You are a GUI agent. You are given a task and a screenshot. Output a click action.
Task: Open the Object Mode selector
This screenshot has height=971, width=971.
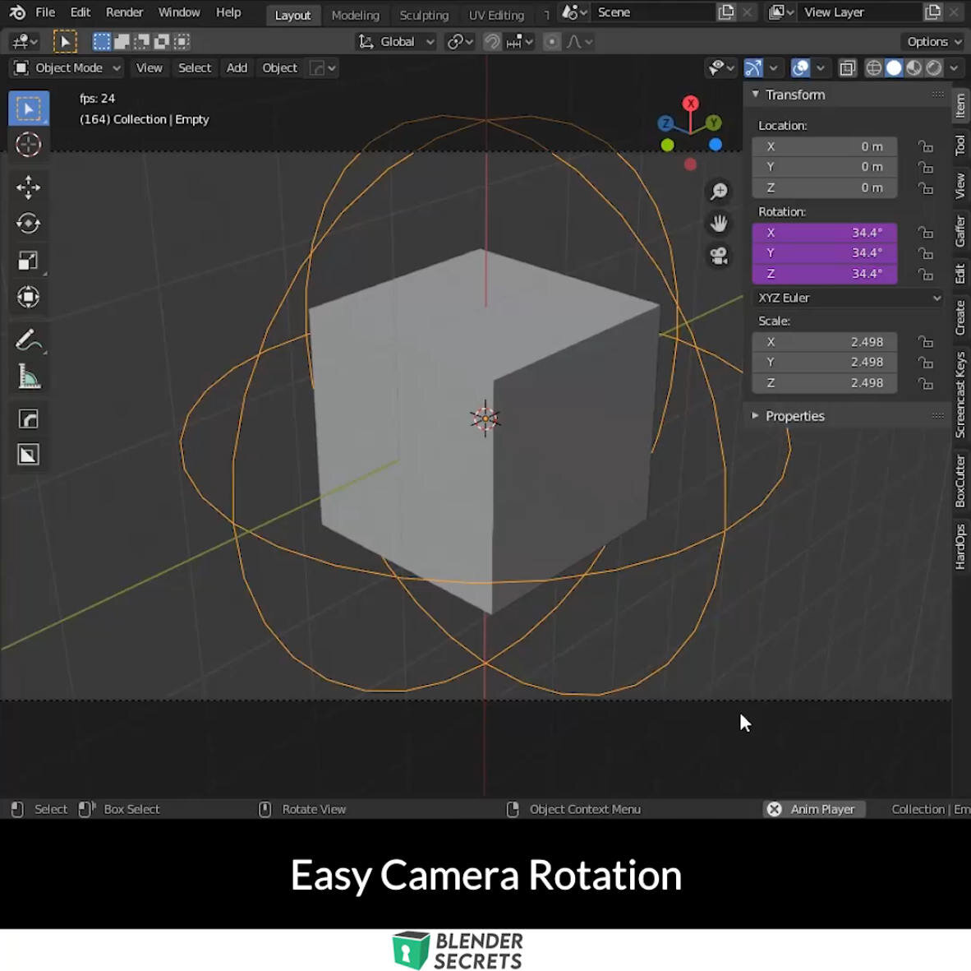point(66,67)
